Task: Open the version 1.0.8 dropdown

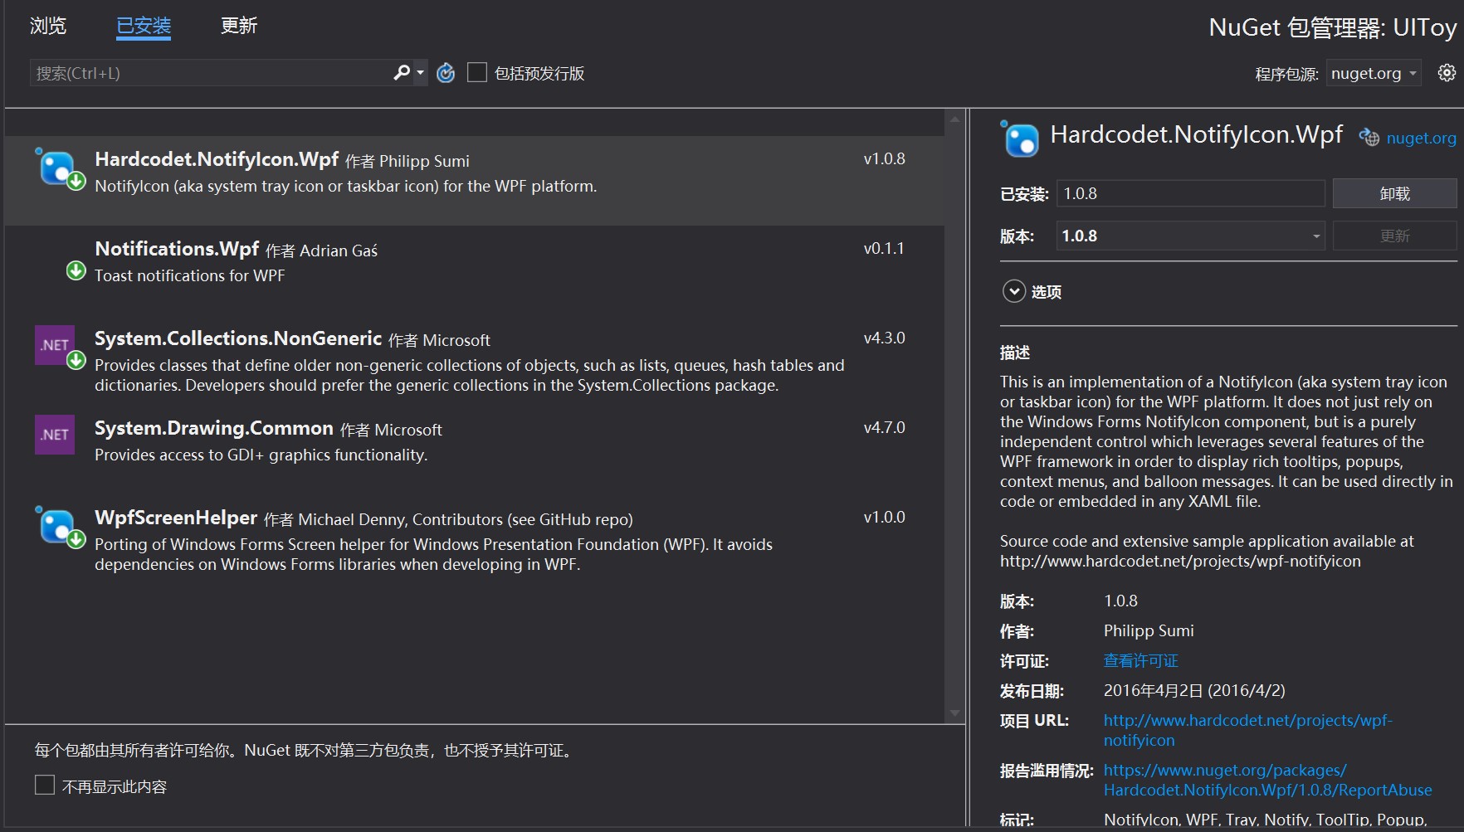Action: (x=1190, y=236)
